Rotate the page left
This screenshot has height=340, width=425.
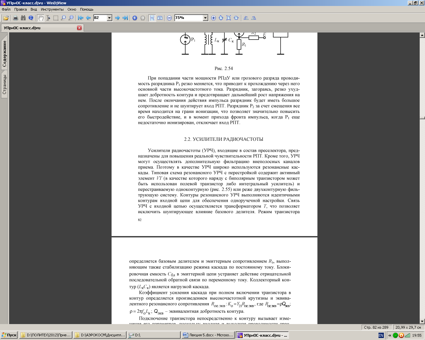point(246,18)
